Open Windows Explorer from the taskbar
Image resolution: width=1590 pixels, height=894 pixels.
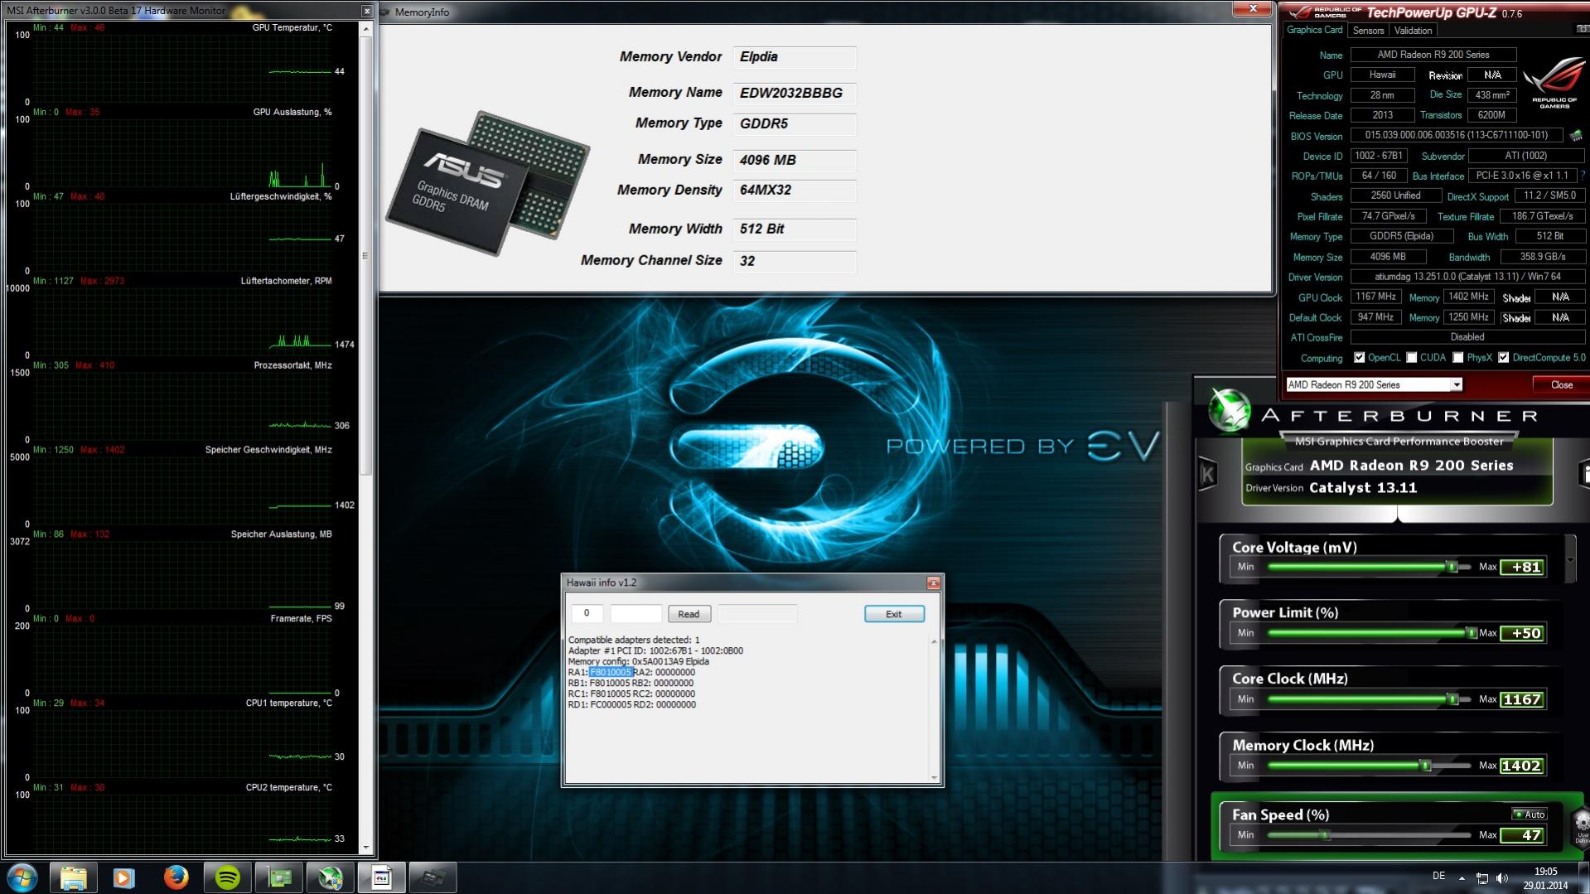click(x=73, y=877)
